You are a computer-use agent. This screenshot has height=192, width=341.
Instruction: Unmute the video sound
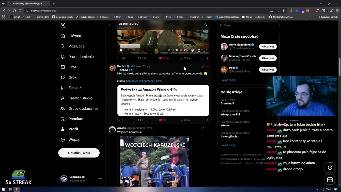tap(186, 50)
